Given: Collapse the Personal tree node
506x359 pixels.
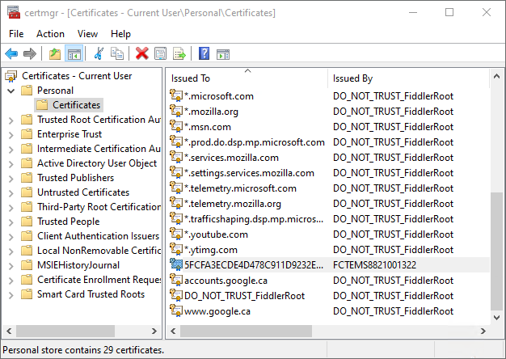Looking at the screenshot, I should click(x=11, y=91).
